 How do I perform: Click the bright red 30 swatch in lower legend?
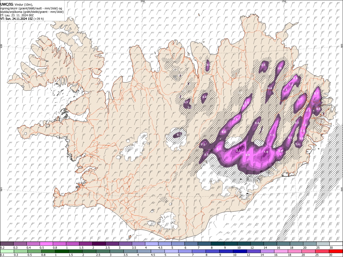click(336, 251)
